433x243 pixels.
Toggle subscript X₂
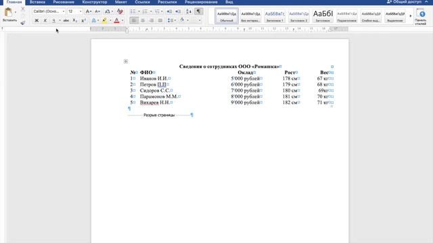tap(74, 20)
